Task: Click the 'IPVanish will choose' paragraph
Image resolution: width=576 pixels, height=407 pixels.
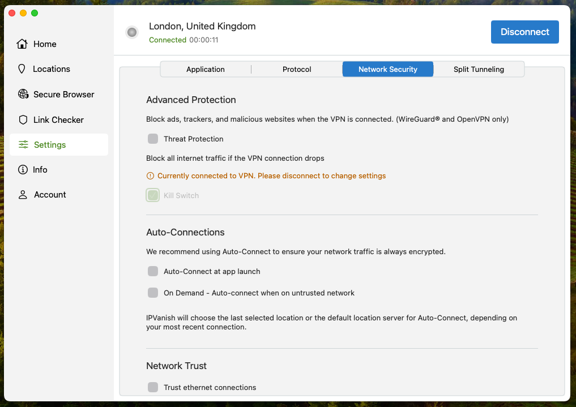Action: tap(331, 322)
